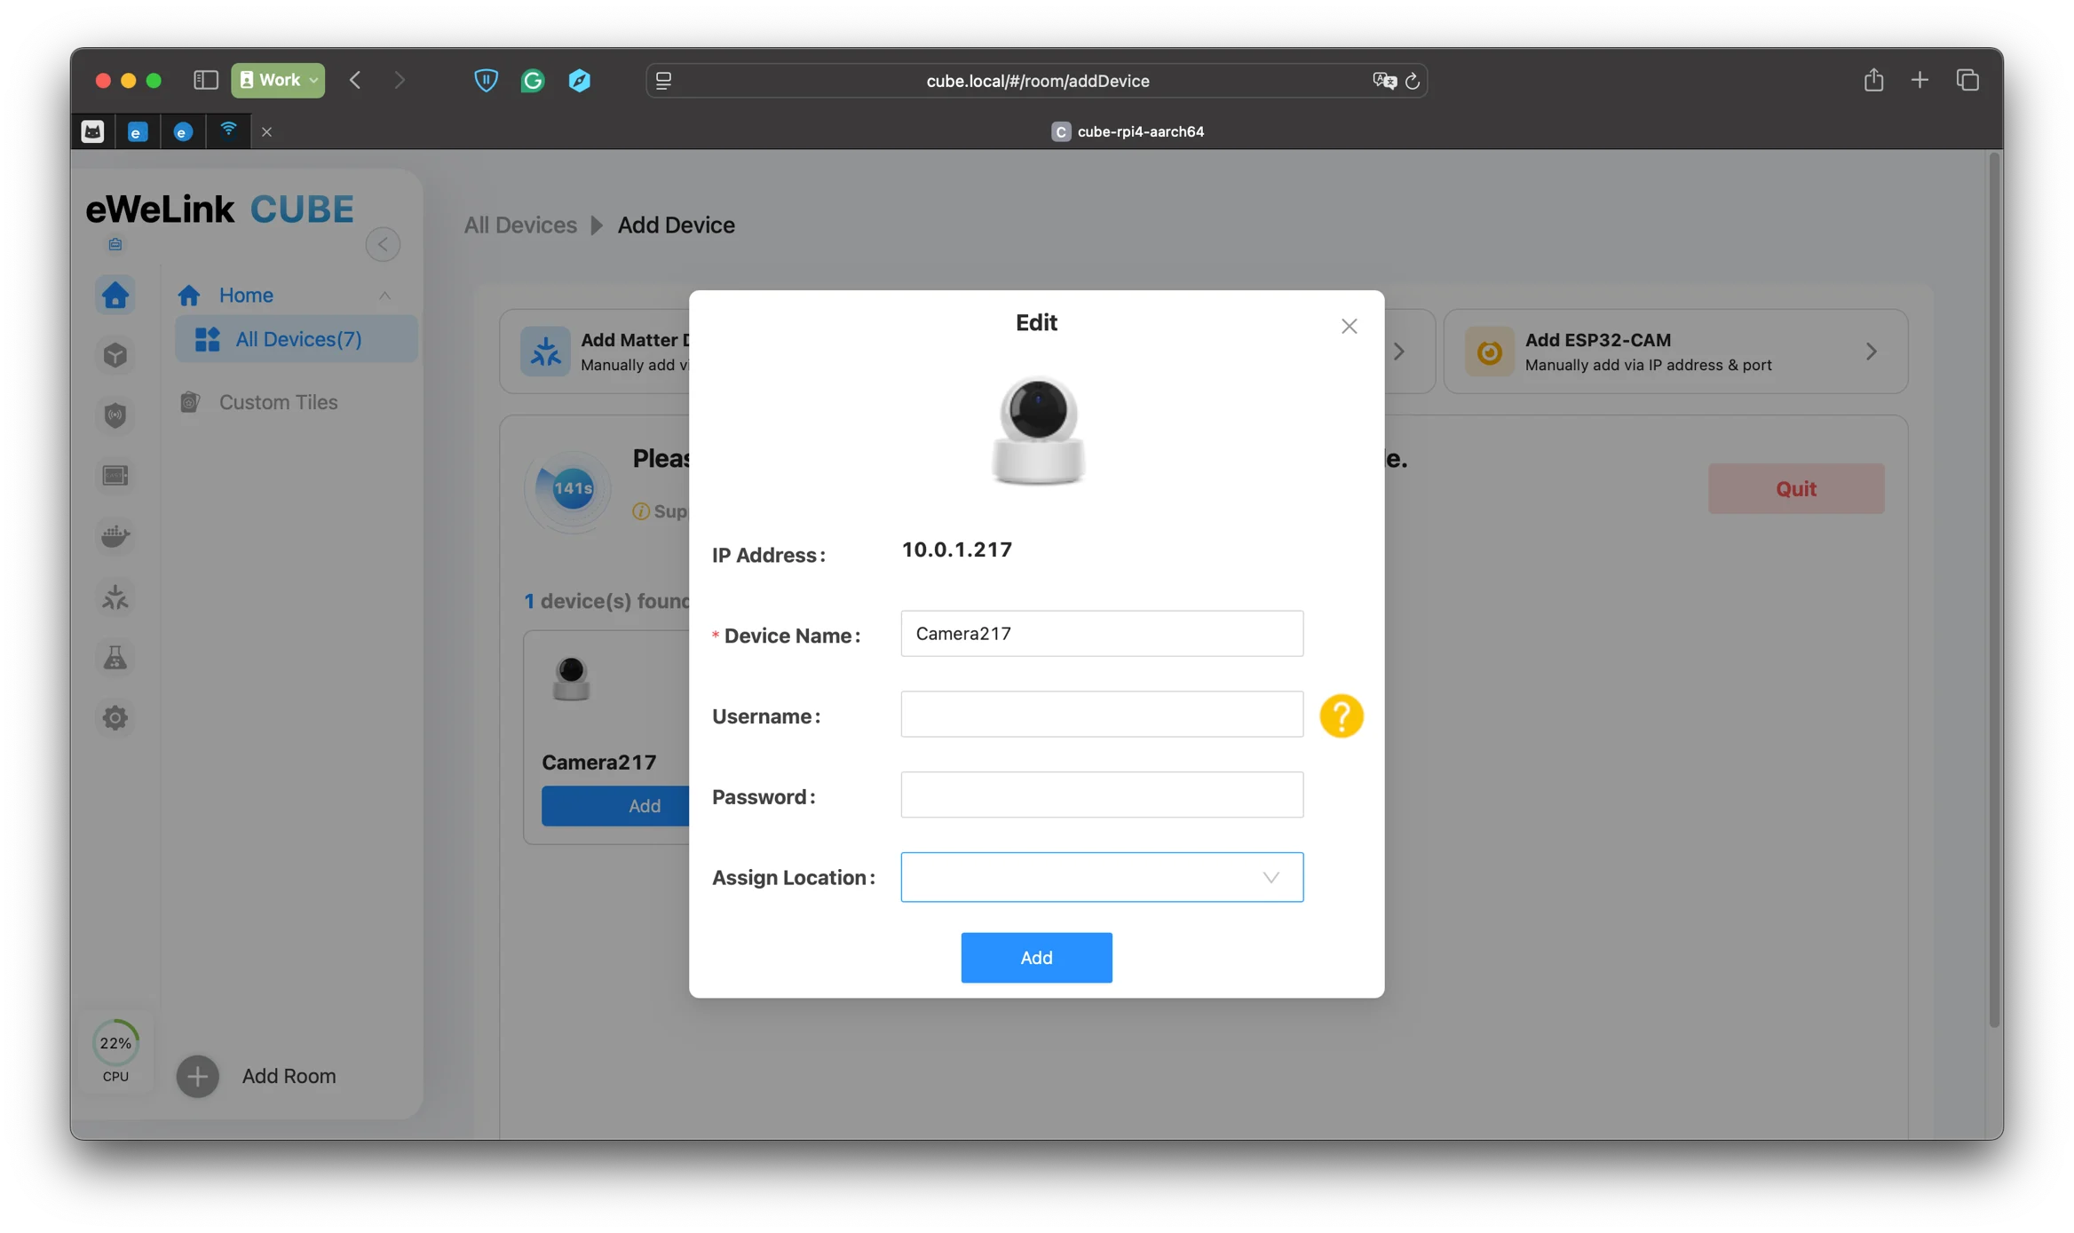Click the Bitwarden shield extension icon
Screen dimensions: 2074x1233
pyautogui.click(x=486, y=81)
